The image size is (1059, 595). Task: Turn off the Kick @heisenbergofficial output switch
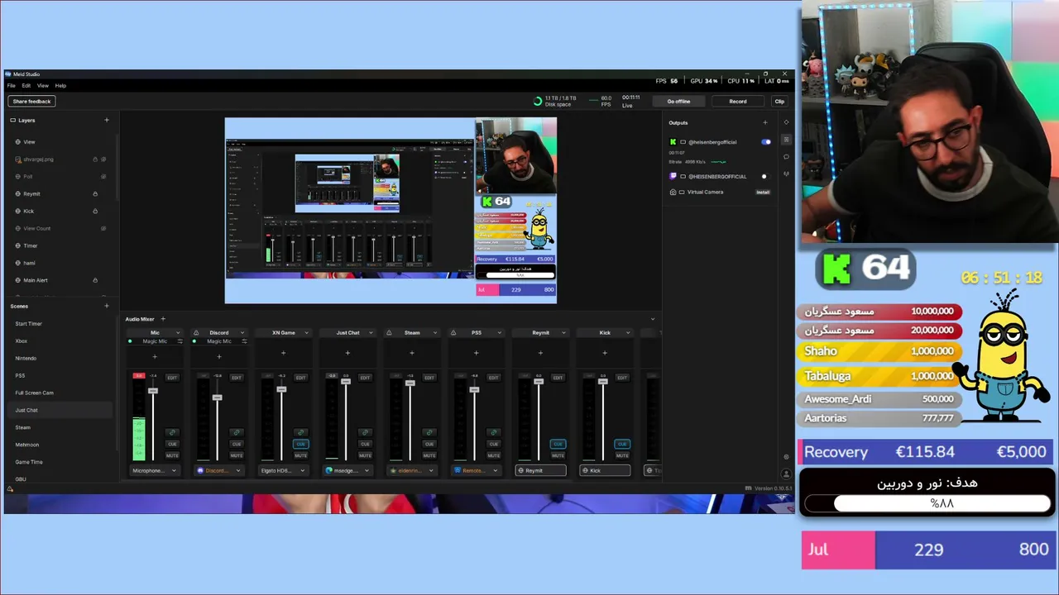(766, 142)
